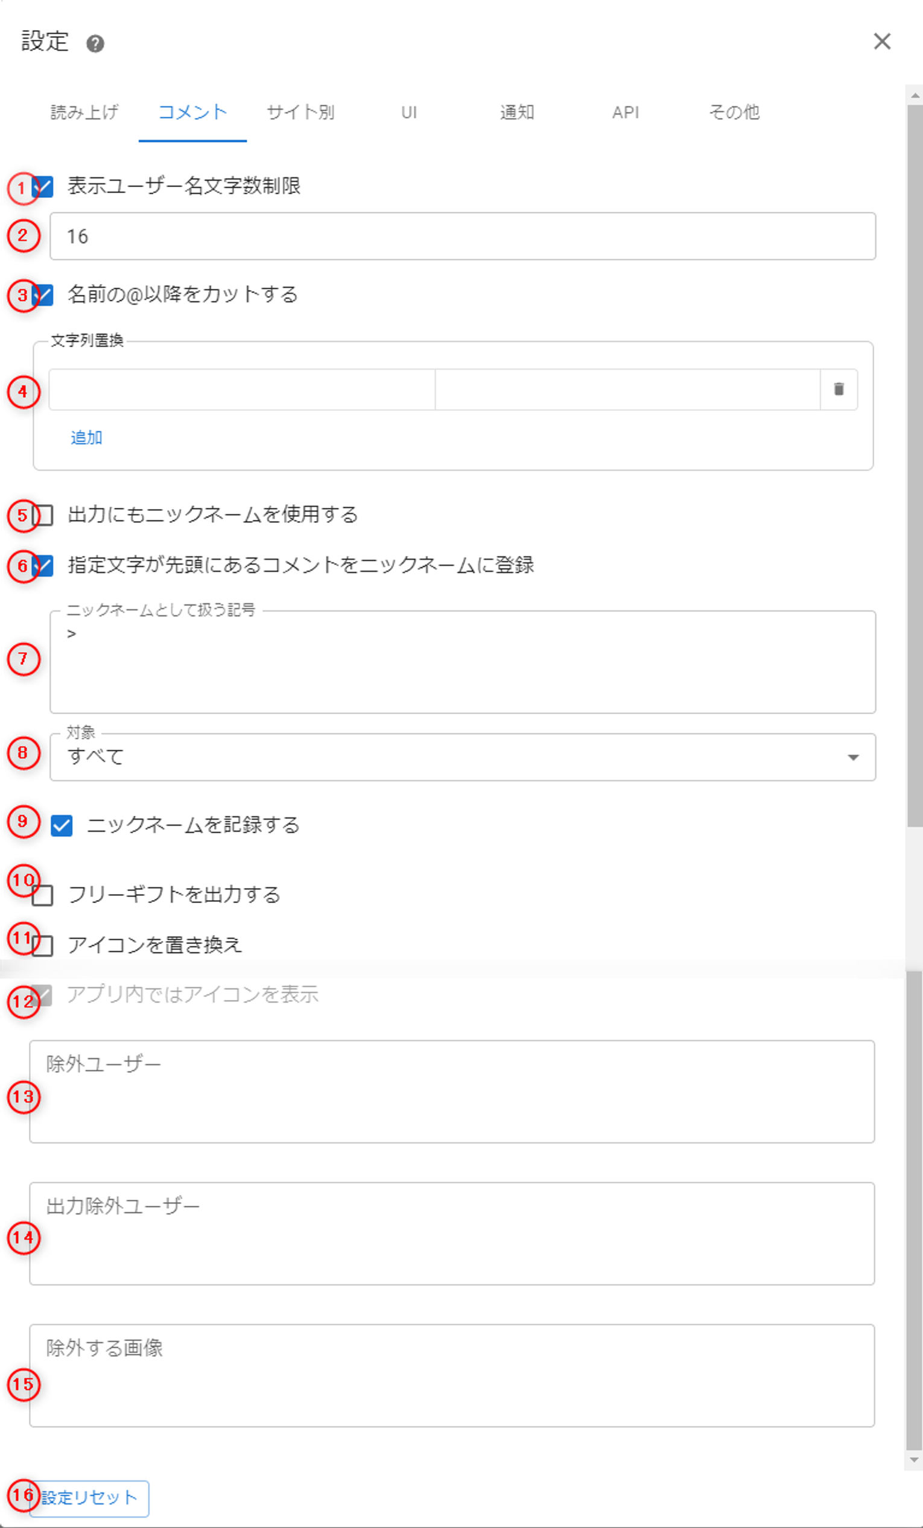Uncheck 名前の@以降をカットする checkbox
Screen dimensions: 923x1528
coord(44,295)
